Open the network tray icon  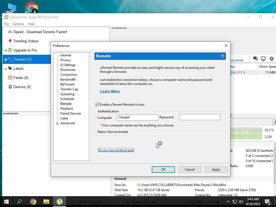click(x=235, y=202)
